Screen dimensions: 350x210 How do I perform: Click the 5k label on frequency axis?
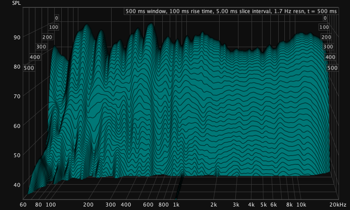[264, 205]
